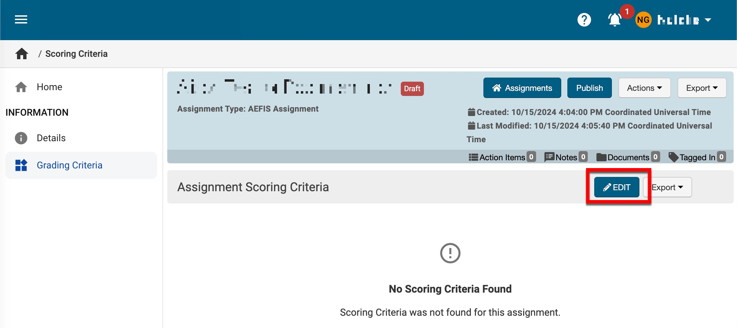
Task: Publish the draft assignment
Action: tap(589, 88)
